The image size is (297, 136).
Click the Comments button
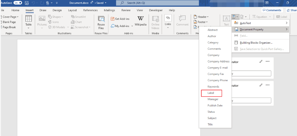[x=272, y=10]
